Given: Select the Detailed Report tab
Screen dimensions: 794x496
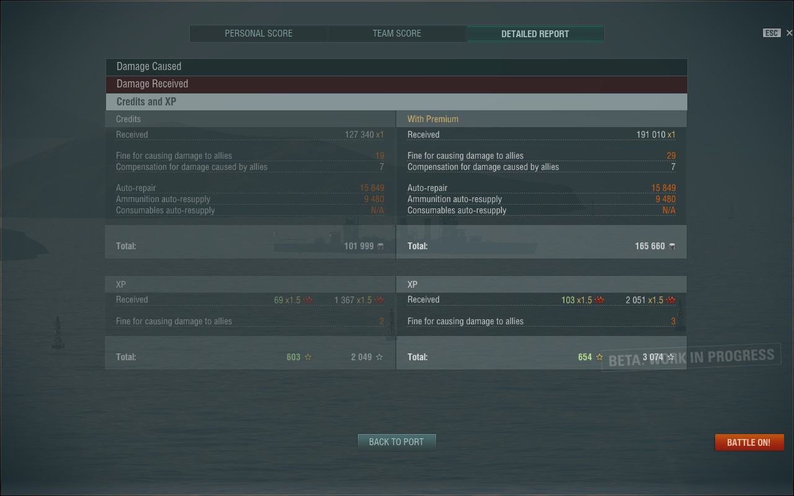Looking at the screenshot, I should pos(535,33).
